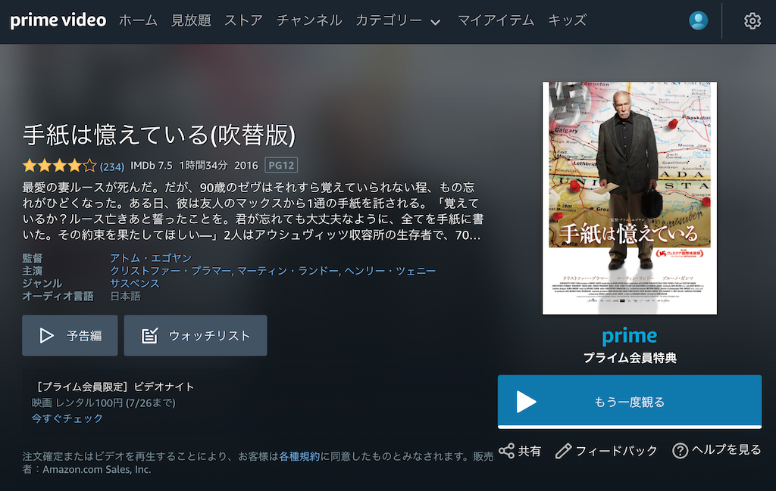The width and height of the screenshot is (776, 491).
Task: Open the ホーム menu item
Action: point(138,20)
